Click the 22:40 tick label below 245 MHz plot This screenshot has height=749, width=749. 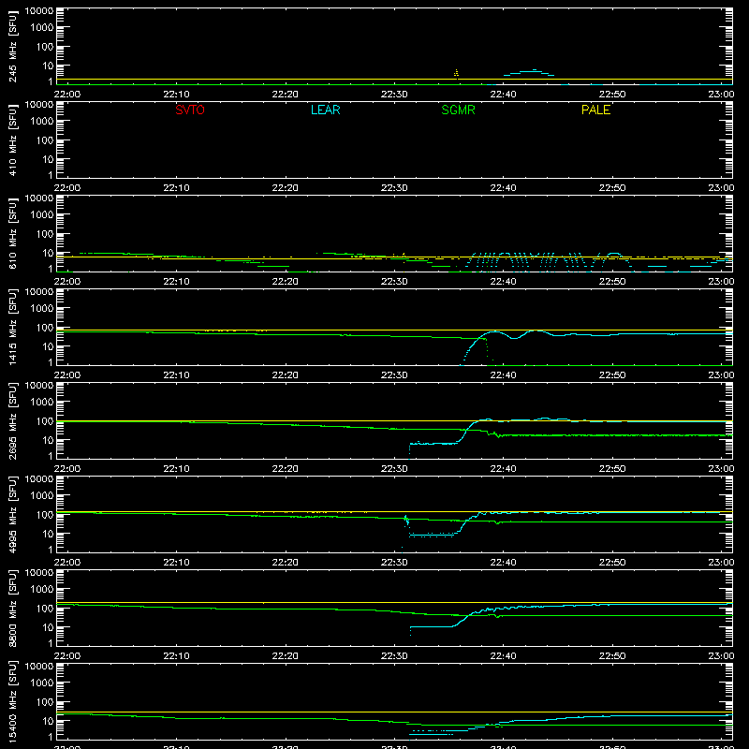point(503,95)
